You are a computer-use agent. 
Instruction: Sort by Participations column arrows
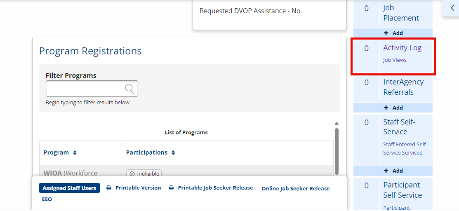coord(173,153)
